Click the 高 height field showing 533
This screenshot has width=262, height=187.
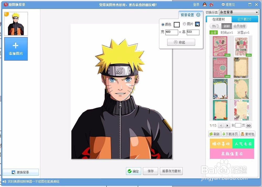(193, 32)
